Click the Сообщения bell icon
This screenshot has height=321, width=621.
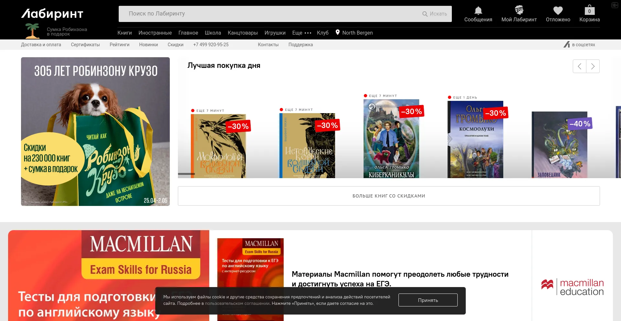click(478, 11)
